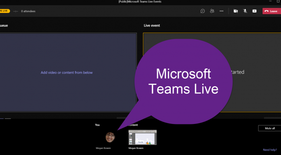Open the Need help? link

coord(270,150)
